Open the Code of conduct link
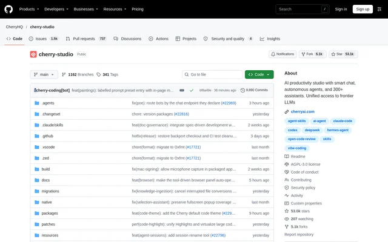 tap(302, 172)
